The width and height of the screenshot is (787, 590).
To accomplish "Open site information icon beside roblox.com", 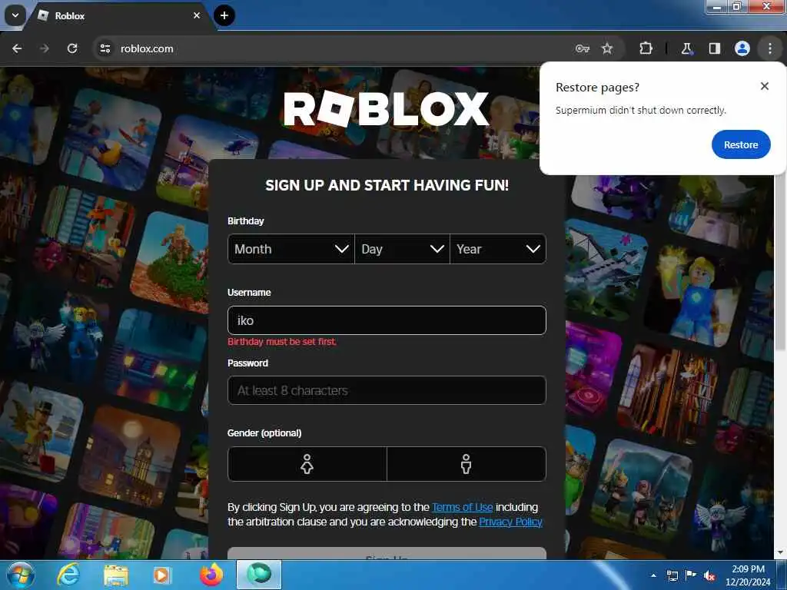I will pyautogui.click(x=105, y=48).
